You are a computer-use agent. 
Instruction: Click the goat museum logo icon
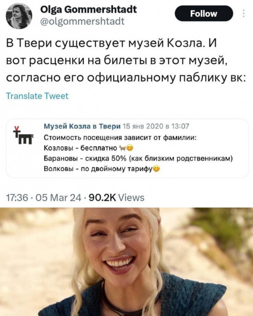click(23, 135)
